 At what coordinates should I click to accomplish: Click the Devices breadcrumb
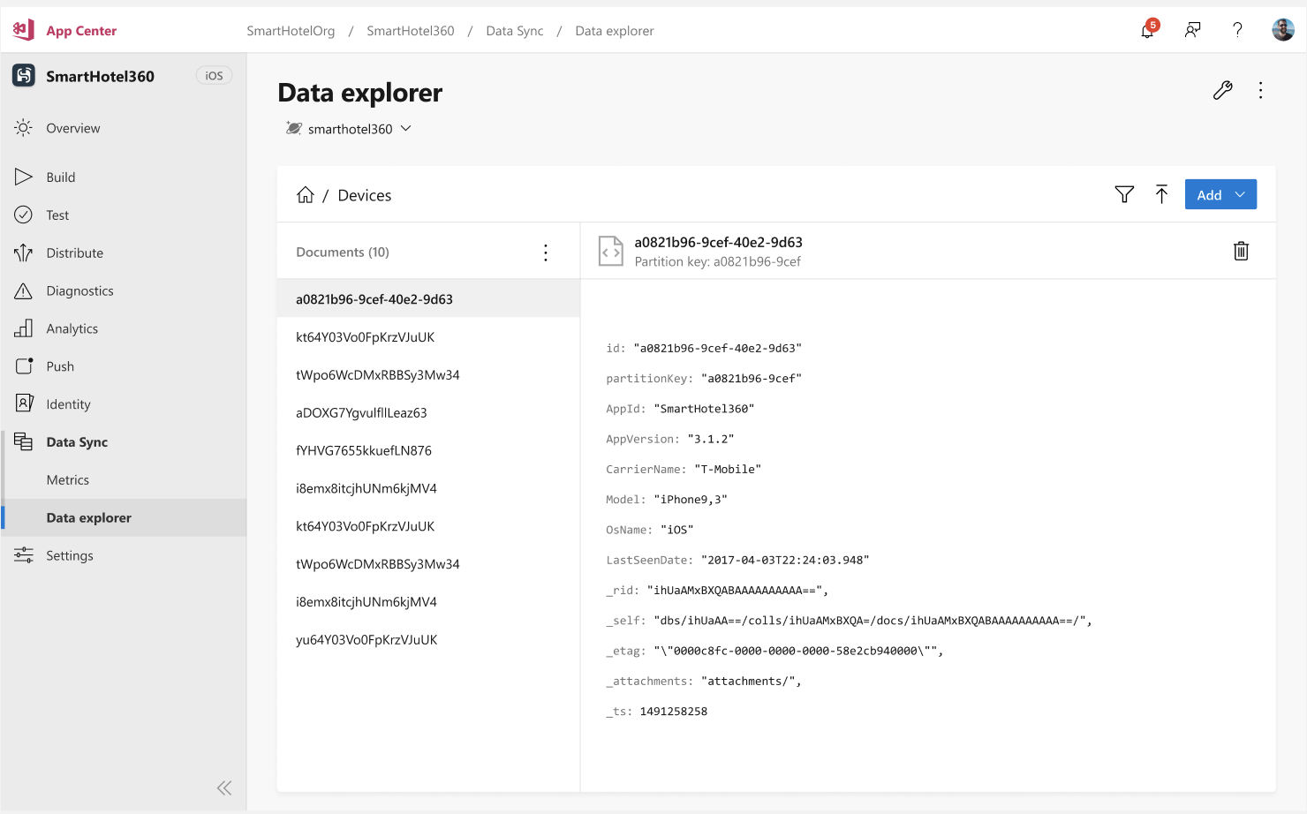pyautogui.click(x=365, y=195)
